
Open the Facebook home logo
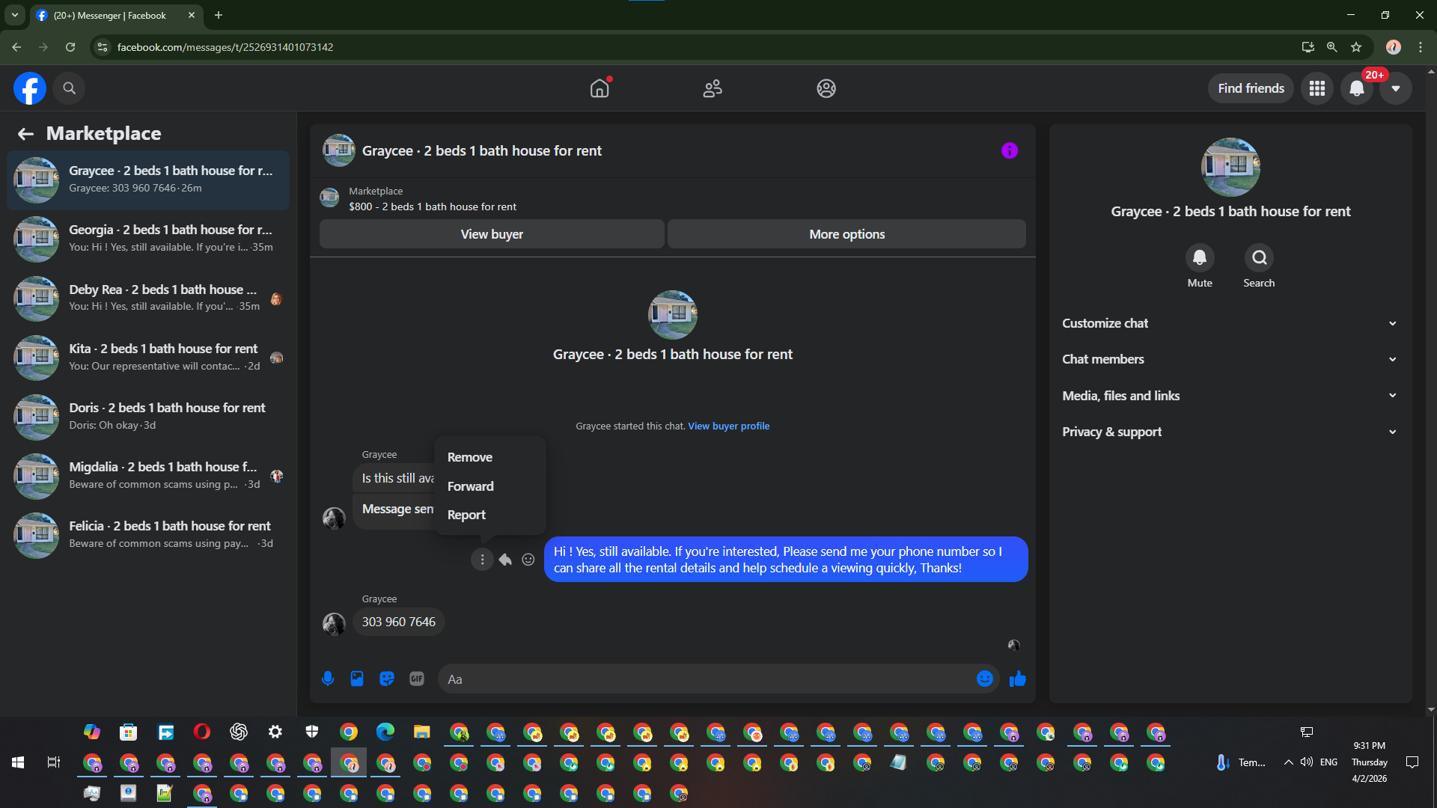[30, 88]
